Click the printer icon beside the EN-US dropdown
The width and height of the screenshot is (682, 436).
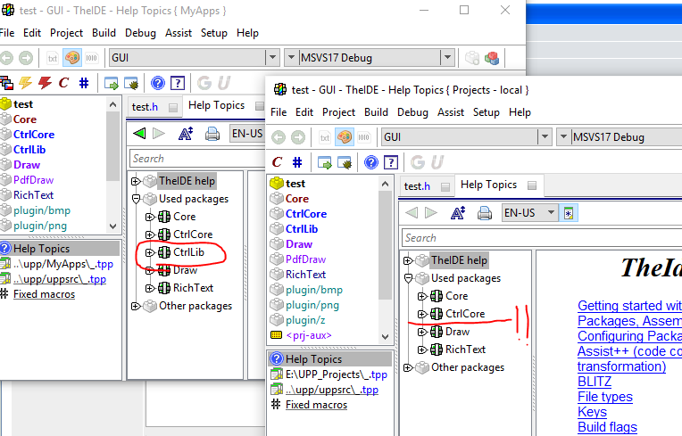click(212, 134)
